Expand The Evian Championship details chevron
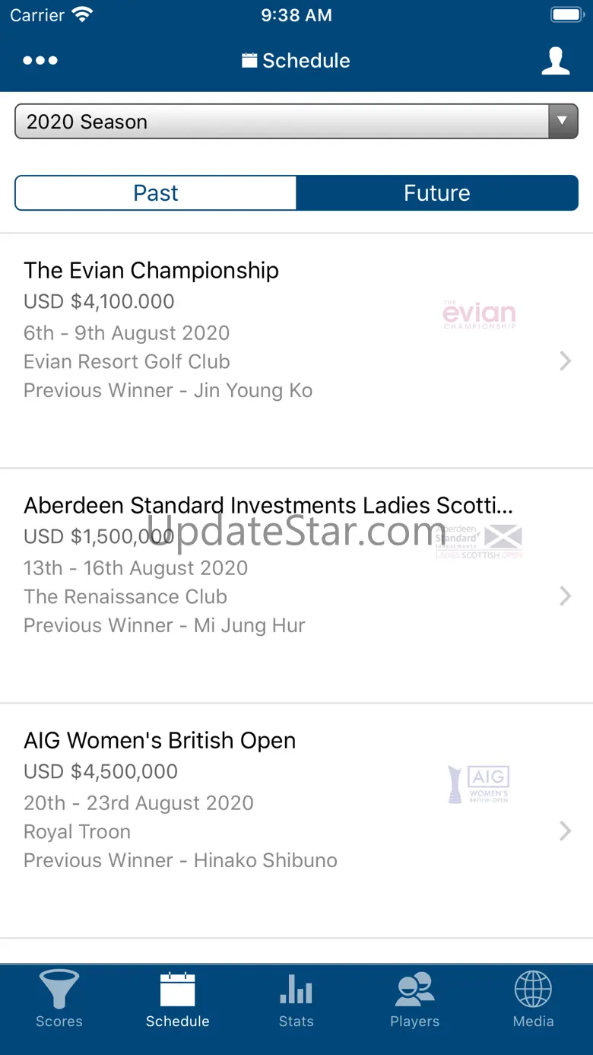The height and width of the screenshot is (1055, 593). coord(565,361)
